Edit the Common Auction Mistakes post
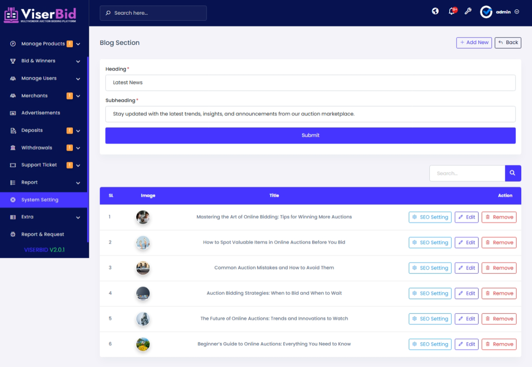Screen dimensions: 532x367 pyautogui.click(x=466, y=268)
